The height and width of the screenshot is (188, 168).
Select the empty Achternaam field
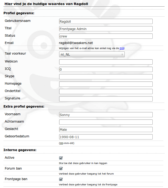(106, 122)
